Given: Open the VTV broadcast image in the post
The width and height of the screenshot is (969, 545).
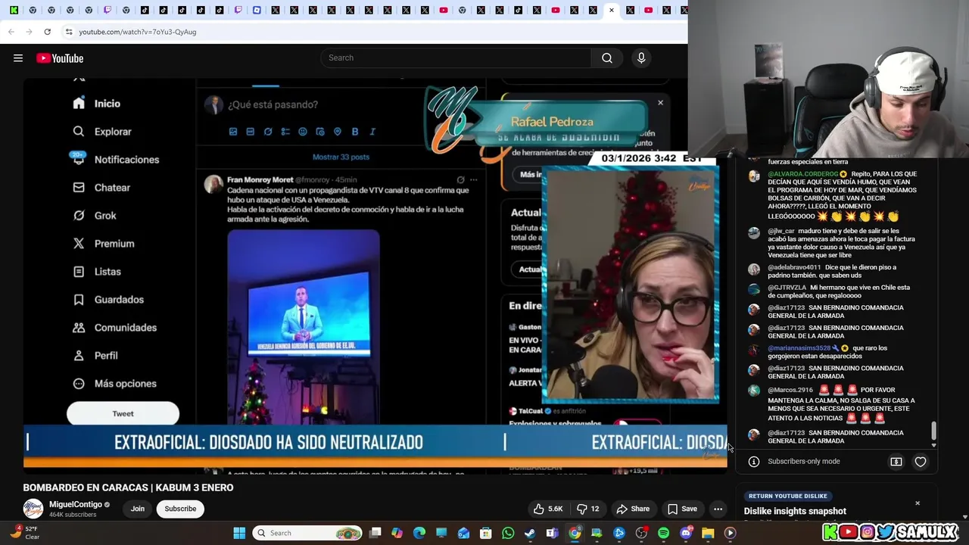Looking at the screenshot, I should [x=304, y=327].
